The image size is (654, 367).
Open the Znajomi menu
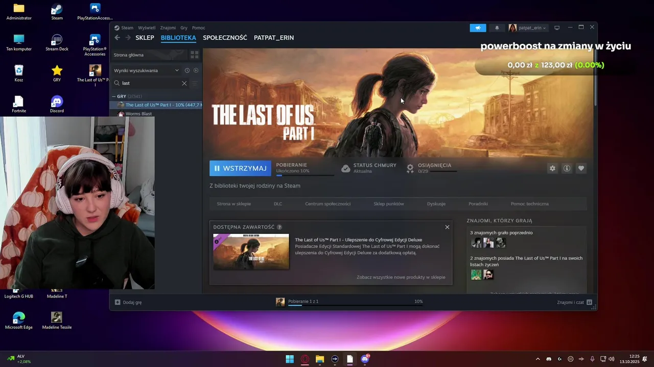pyautogui.click(x=168, y=28)
